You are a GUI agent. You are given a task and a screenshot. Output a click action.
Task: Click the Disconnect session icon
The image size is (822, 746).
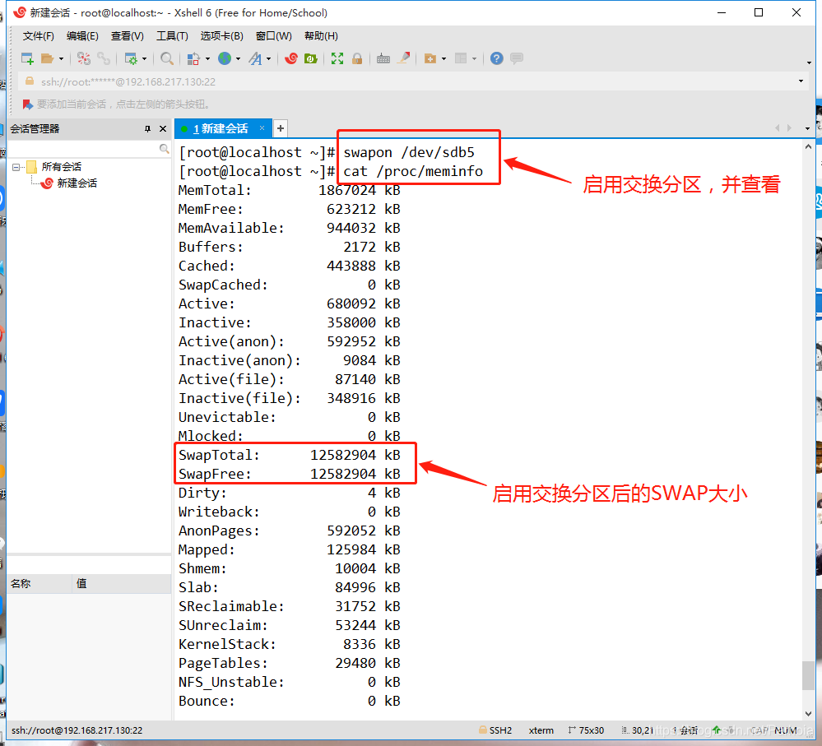click(84, 58)
